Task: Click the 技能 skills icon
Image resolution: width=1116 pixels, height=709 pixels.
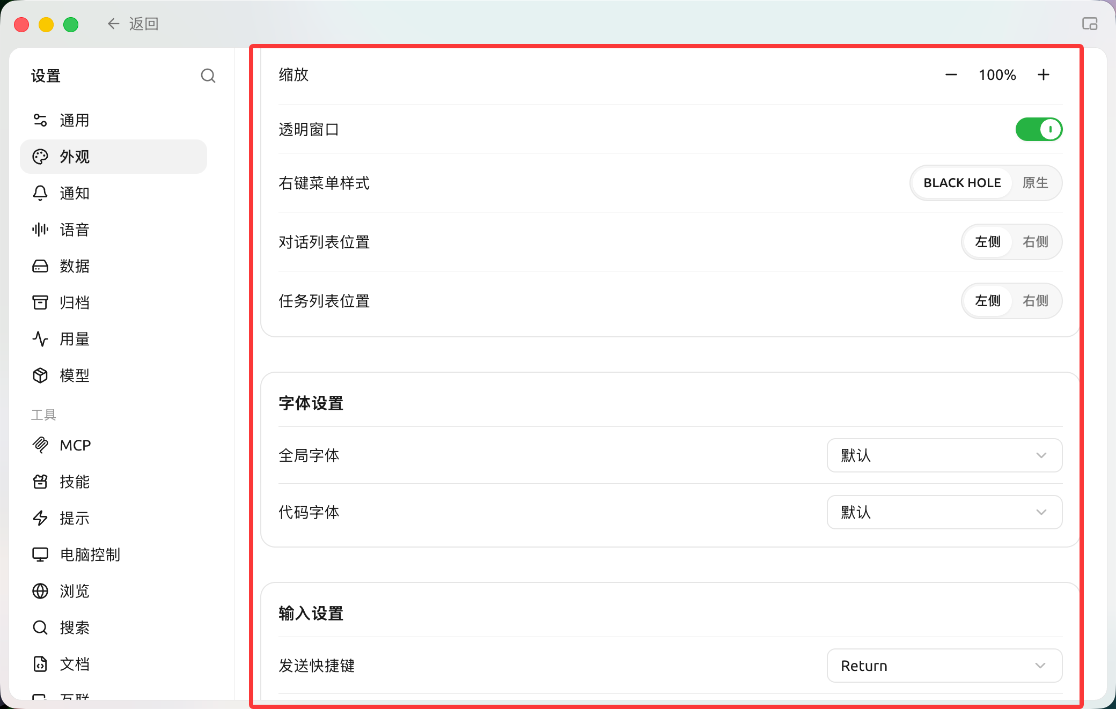Action: coord(40,482)
